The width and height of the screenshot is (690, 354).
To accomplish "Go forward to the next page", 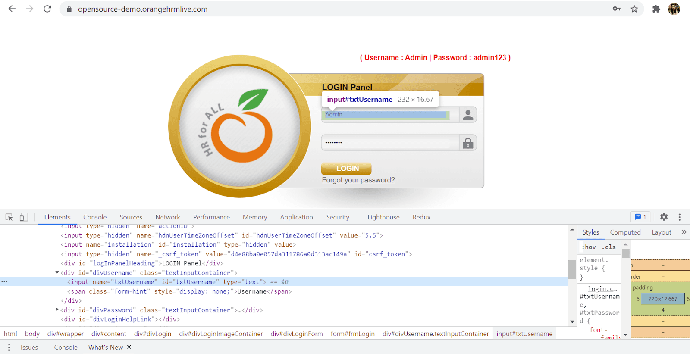I will [30, 9].
